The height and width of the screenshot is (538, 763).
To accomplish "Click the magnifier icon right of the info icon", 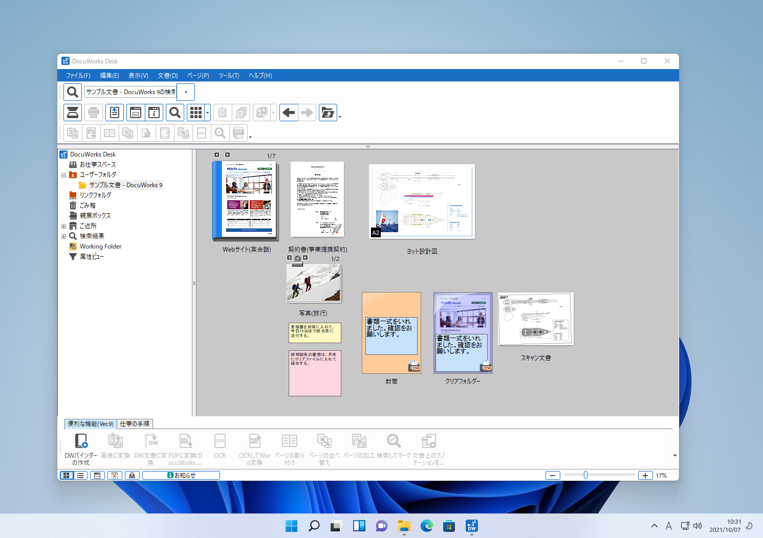I will coord(175,113).
